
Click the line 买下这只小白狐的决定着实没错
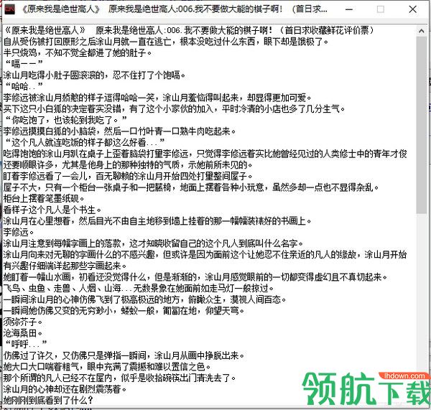(x=175, y=109)
